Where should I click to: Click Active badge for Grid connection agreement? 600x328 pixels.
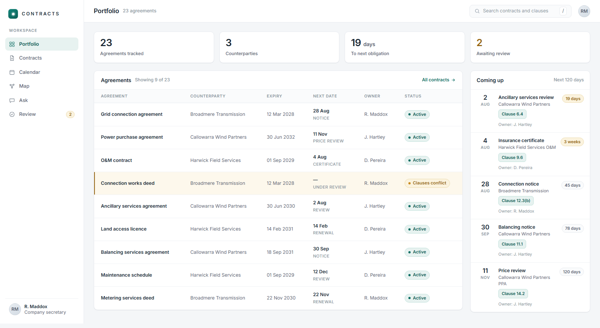coord(417,114)
